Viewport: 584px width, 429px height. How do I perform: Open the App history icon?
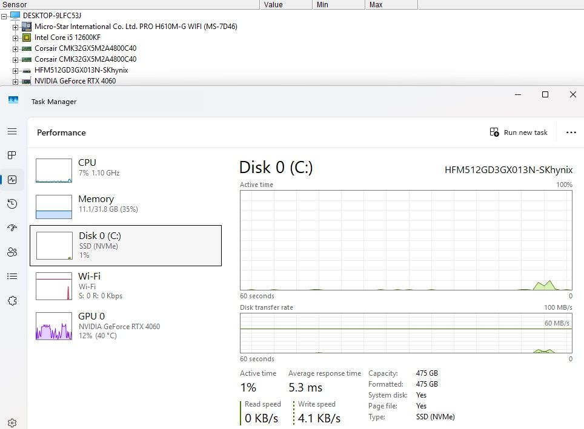pos(12,204)
